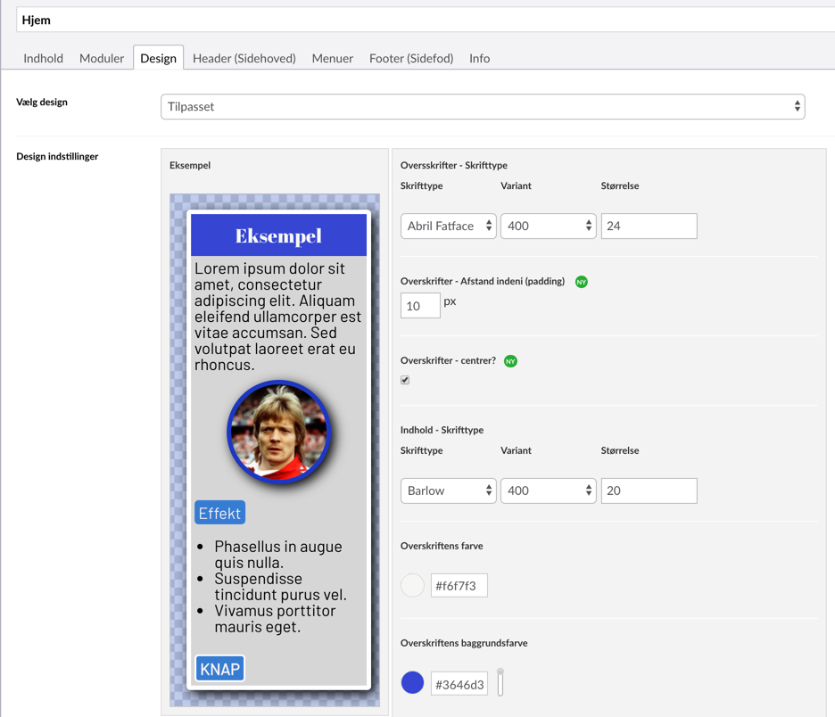Click the blue background color swatch
The height and width of the screenshot is (717, 835).
click(x=412, y=683)
